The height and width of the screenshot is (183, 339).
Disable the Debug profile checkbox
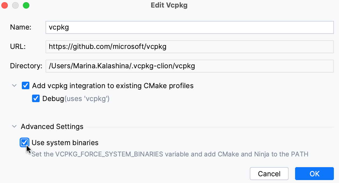(x=36, y=98)
